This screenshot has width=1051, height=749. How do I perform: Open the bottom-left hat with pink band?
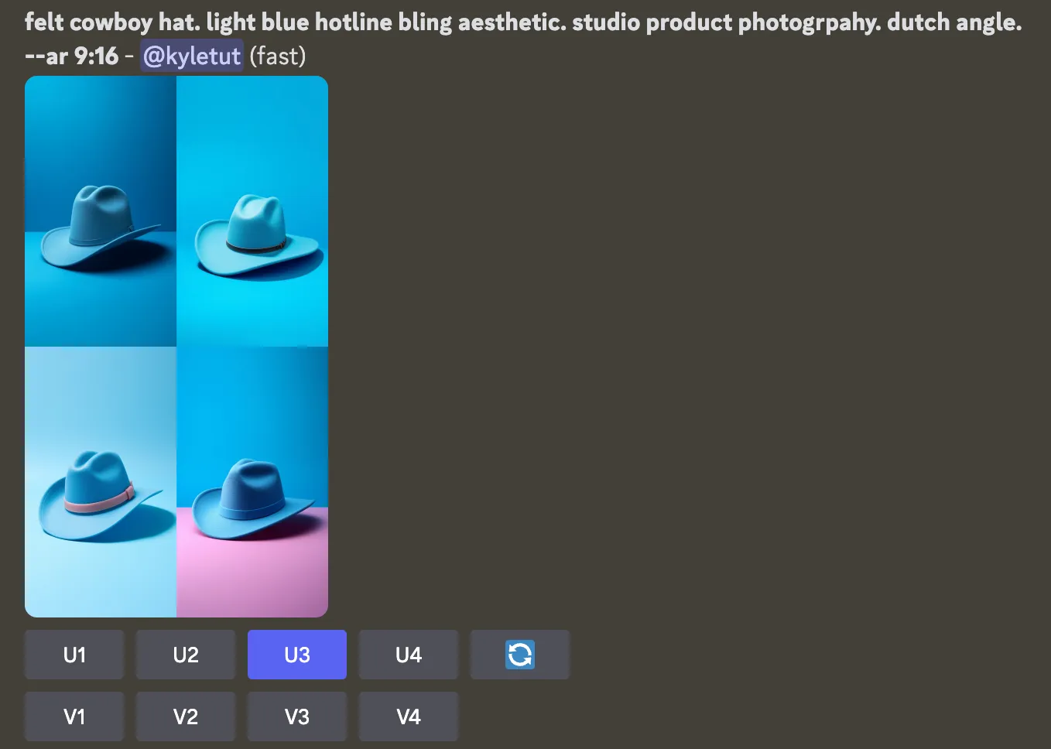[x=101, y=482]
